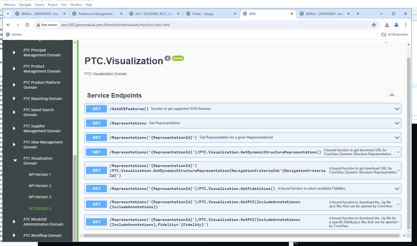Expand PTC Saved Search Domain
This screenshot has width=417, height=246.
[x=14, y=112]
